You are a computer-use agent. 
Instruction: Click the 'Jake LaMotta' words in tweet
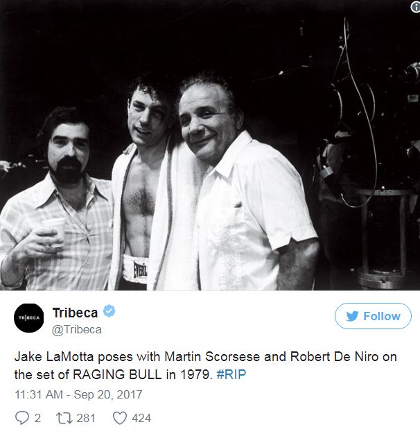coord(54,357)
